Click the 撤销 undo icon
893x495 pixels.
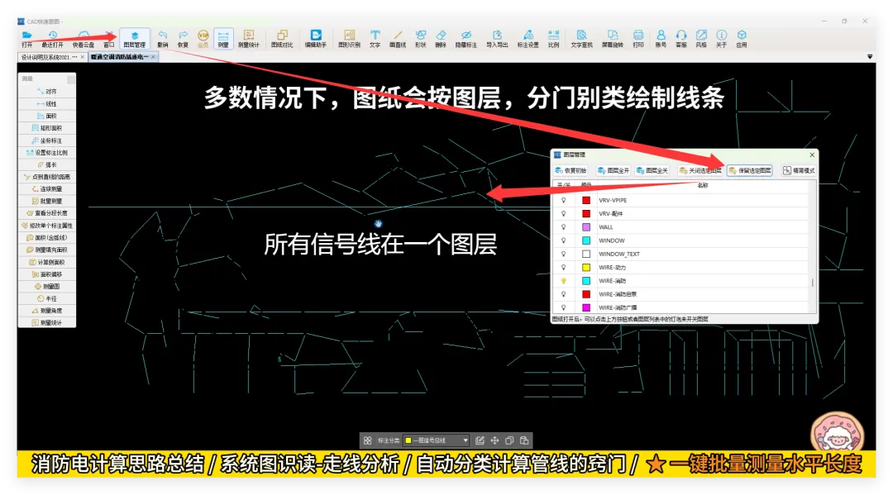162,39
